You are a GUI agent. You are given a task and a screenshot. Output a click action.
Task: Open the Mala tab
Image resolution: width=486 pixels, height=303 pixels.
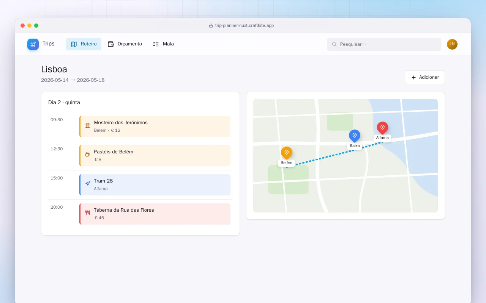(163, 44)
